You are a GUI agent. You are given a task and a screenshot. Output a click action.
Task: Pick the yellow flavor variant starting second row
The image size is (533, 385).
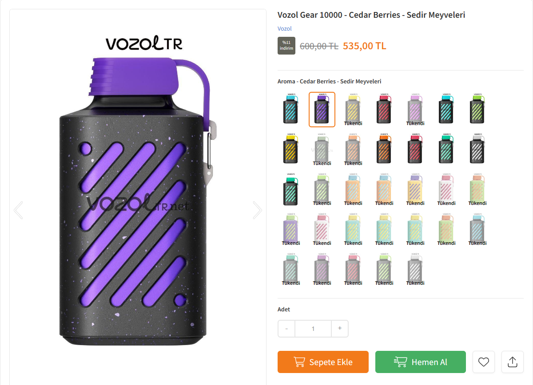[x=291, y=149]
